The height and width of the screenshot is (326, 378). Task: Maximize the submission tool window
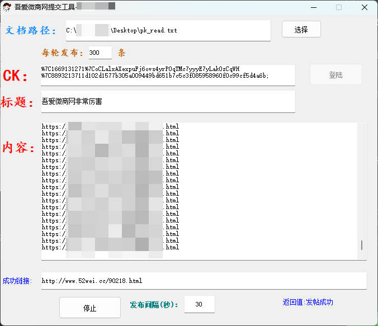coord(339,7)
